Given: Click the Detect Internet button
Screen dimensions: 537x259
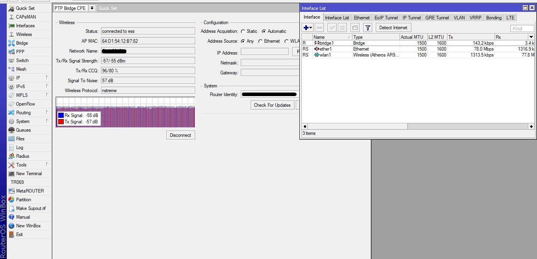Looking at the screenshot, I should (393, 27).
